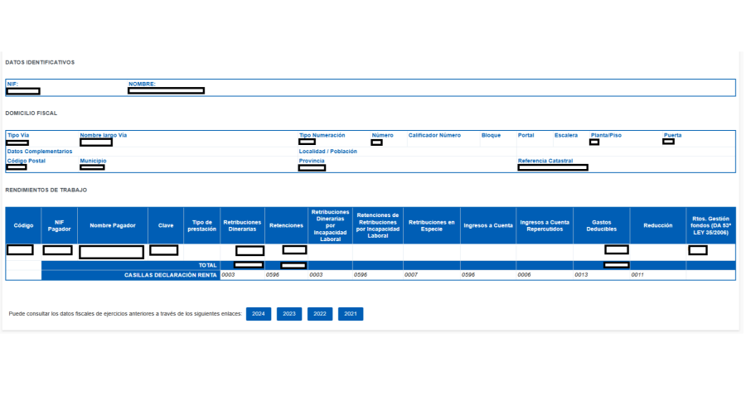Click the DATOS IDENTIFICATIVOS section heading
Viewport: 746px width, 420px height.
click(x=40, y=62)
